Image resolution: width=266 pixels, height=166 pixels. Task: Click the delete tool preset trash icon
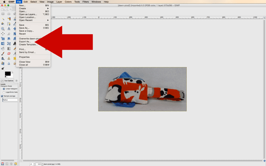click(11, 164)
